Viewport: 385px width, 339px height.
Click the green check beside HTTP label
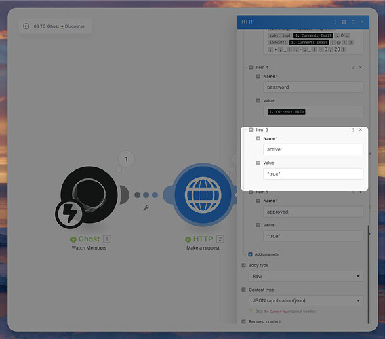(188, 239)
